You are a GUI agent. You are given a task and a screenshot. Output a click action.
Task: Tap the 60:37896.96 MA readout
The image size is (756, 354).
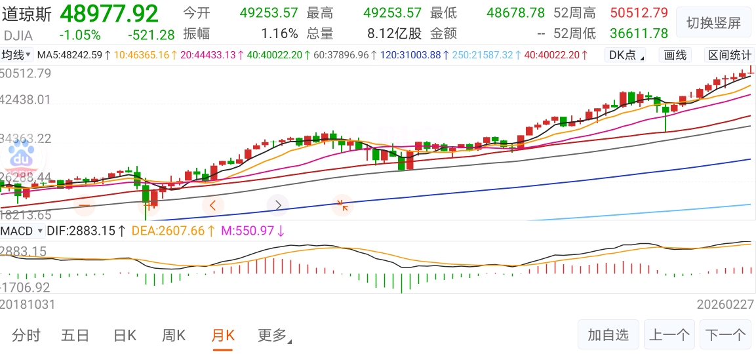(346, 56)
